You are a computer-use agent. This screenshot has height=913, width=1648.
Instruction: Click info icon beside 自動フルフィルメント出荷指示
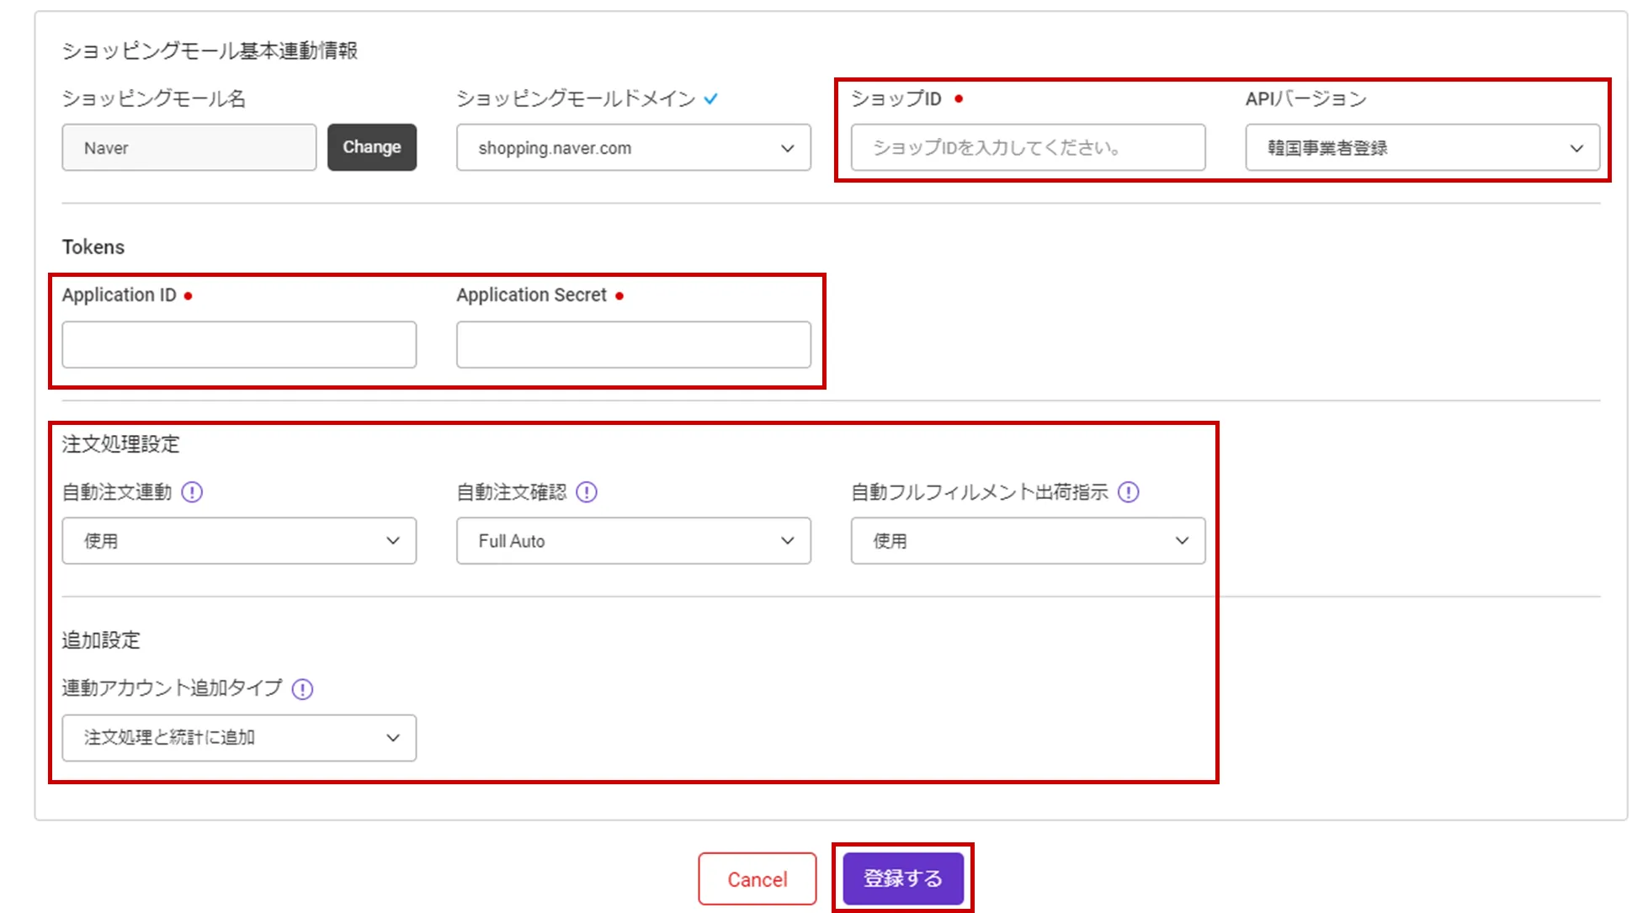click(1128, 492)
